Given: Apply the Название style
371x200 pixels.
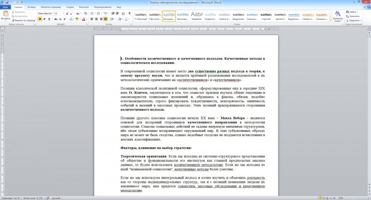Looking at the screenshot, I should 197,16.
